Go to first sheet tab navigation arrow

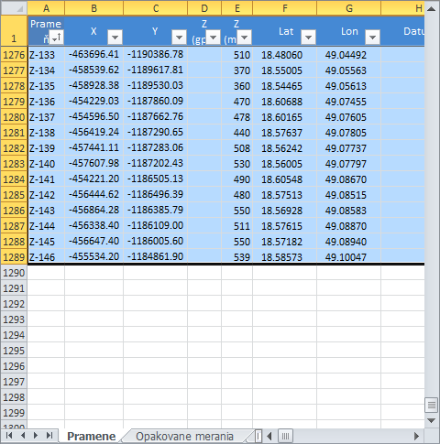[x=9, y=436]
